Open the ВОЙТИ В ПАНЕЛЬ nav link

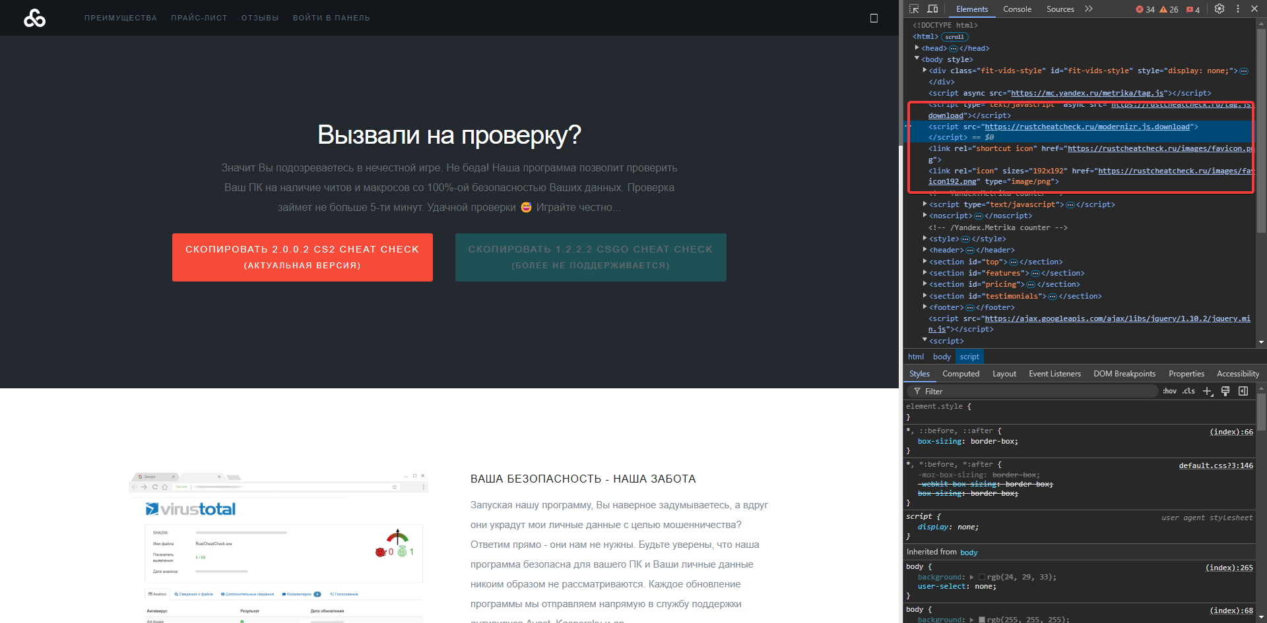(x=331, y=18)
